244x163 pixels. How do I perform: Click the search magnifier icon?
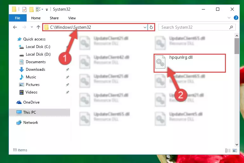[x=231, y=27]
